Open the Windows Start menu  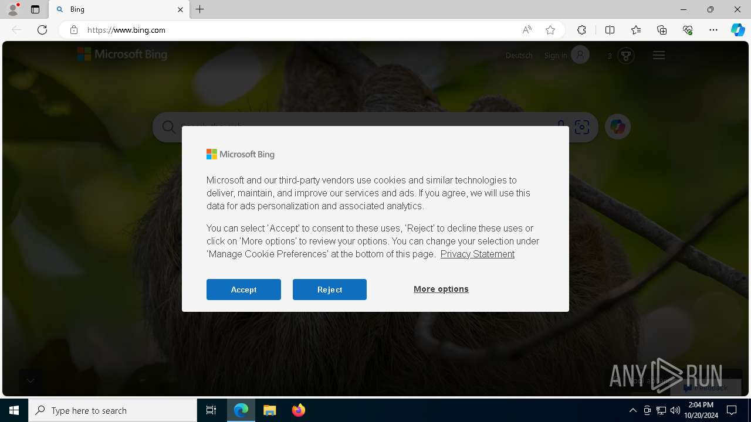tap(14, 410)
